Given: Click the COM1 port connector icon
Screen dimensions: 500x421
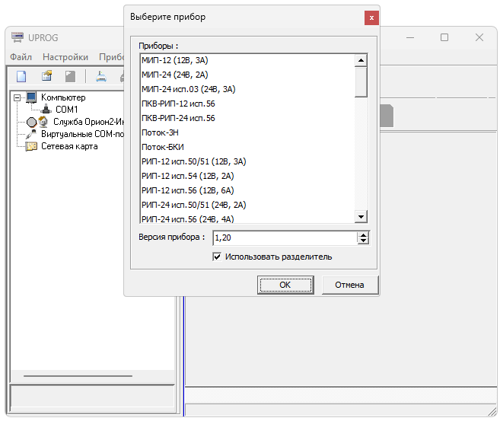Looking at the screenshot, I should click(x=46, y=110).
